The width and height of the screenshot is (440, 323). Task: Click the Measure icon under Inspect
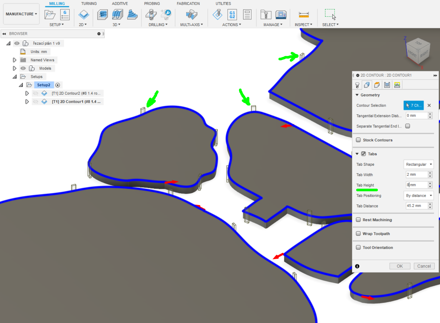[x=303, y=14]
